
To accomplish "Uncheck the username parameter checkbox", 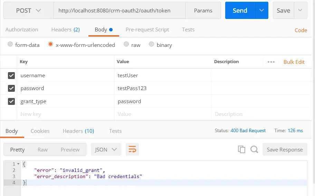I will pyautogui.click(x=11, y=76).
